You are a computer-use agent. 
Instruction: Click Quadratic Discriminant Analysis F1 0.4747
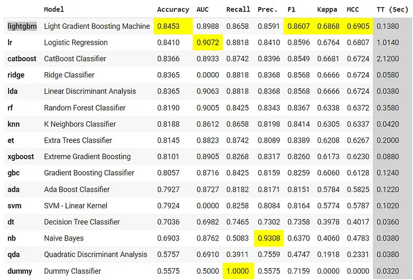(x=299, y=254)
